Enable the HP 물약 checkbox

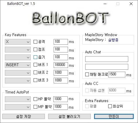(x=35, y=99)
